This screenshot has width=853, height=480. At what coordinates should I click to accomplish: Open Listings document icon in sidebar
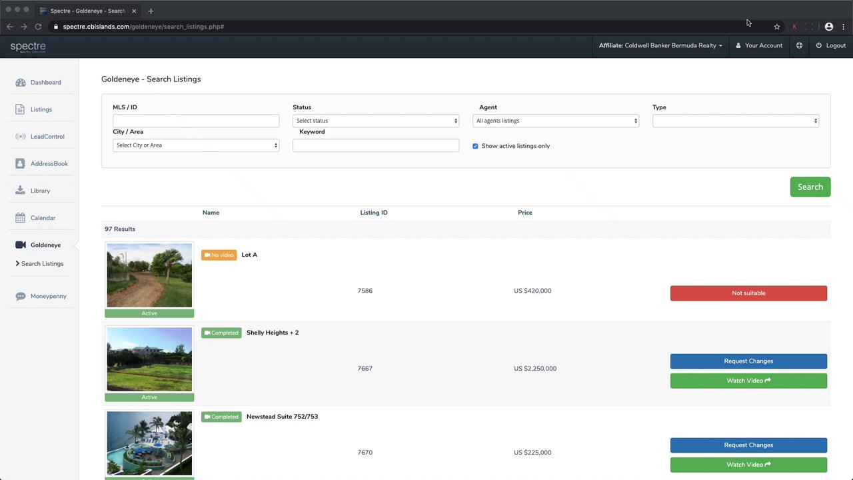point(20,109)
